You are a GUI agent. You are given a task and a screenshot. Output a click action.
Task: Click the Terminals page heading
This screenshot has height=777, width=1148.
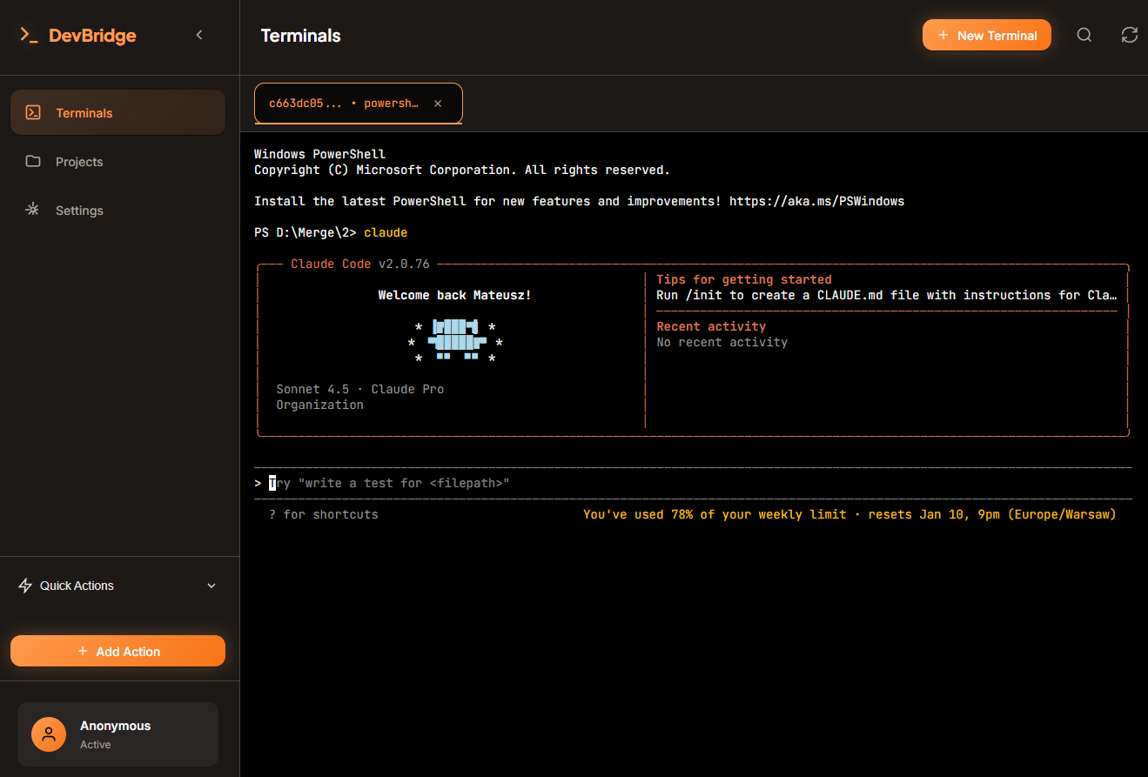(301, 36)
